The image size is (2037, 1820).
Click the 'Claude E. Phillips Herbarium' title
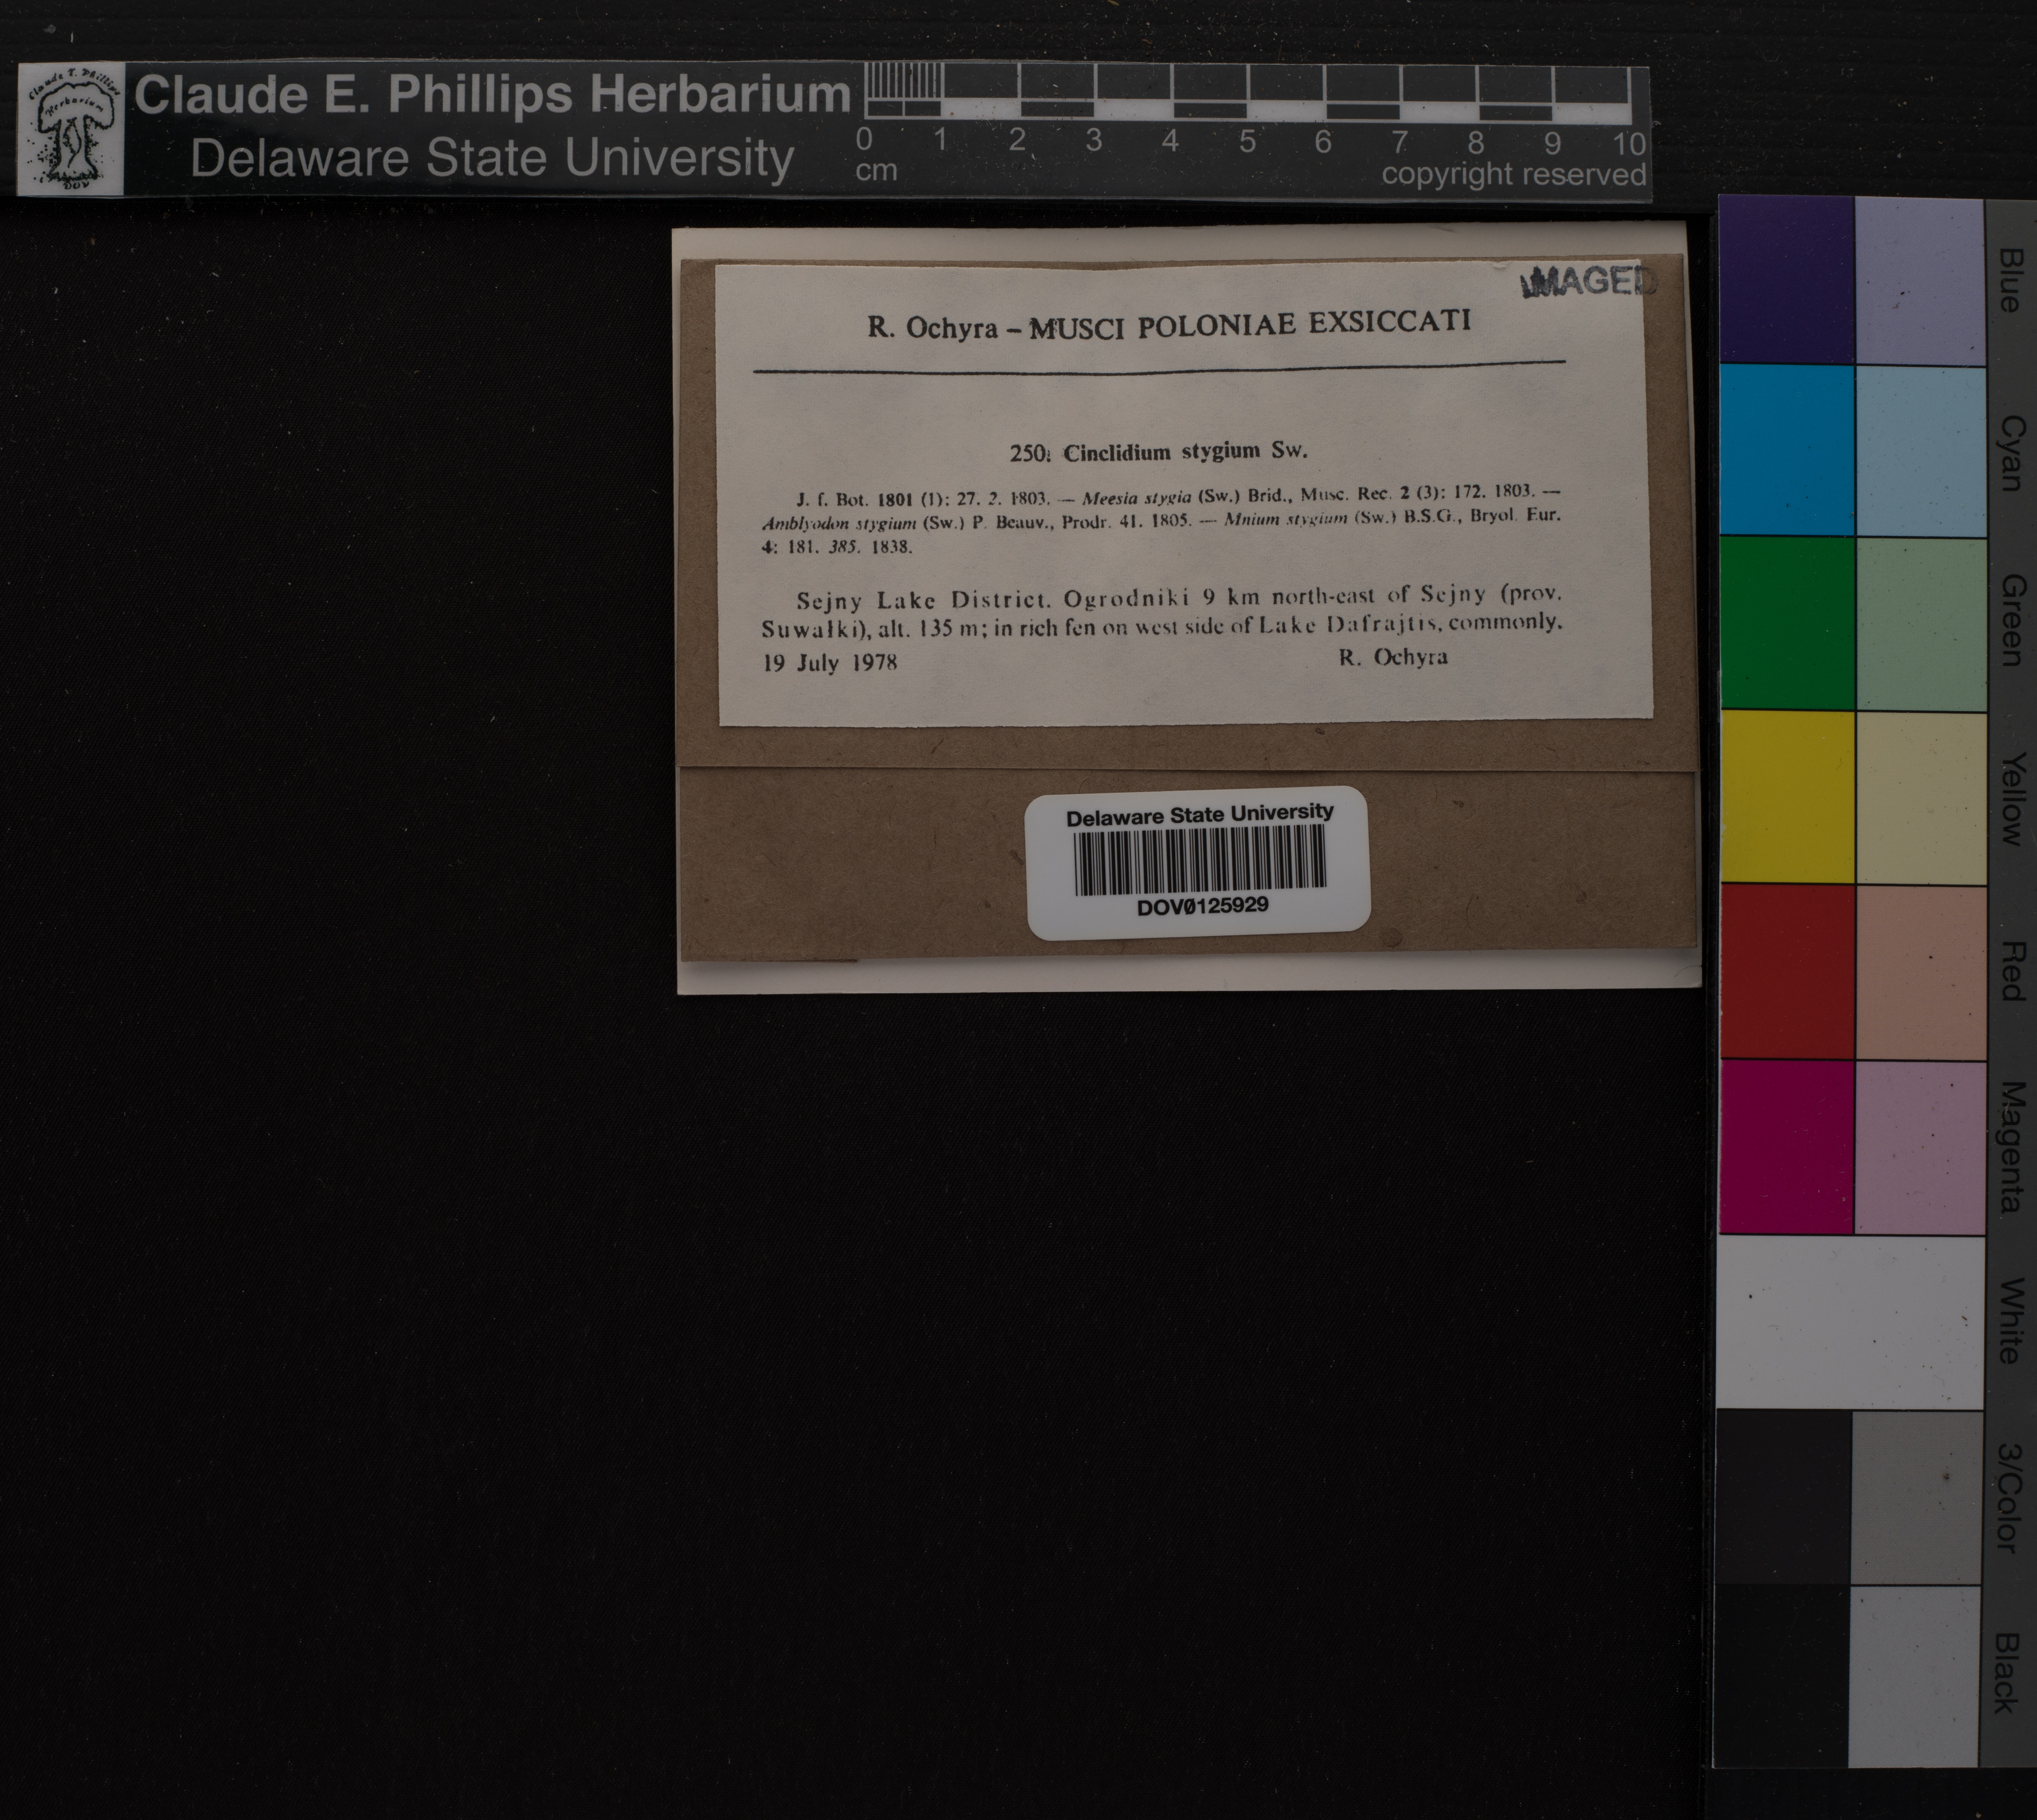click(491, 96)
